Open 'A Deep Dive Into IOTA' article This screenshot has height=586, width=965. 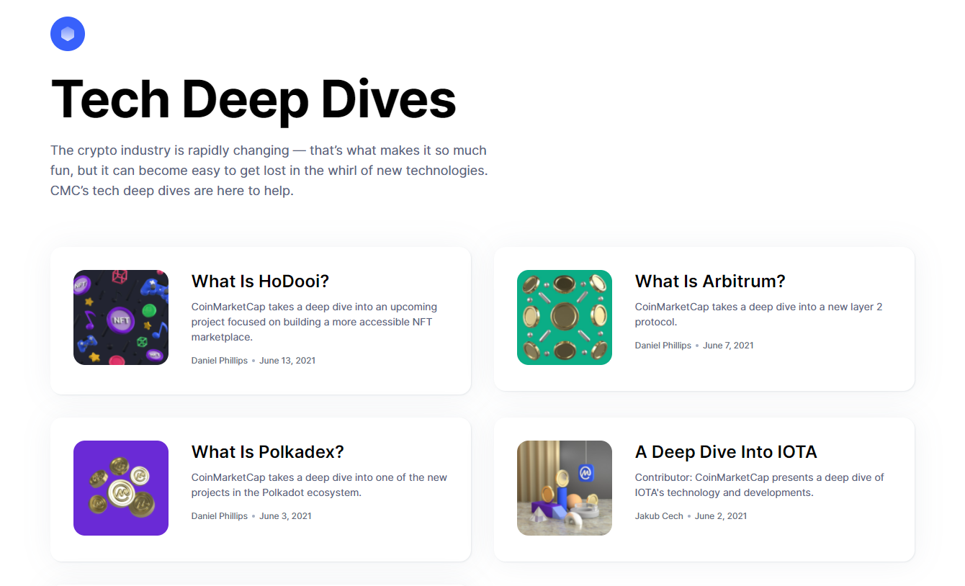click(x=726, y=452)
